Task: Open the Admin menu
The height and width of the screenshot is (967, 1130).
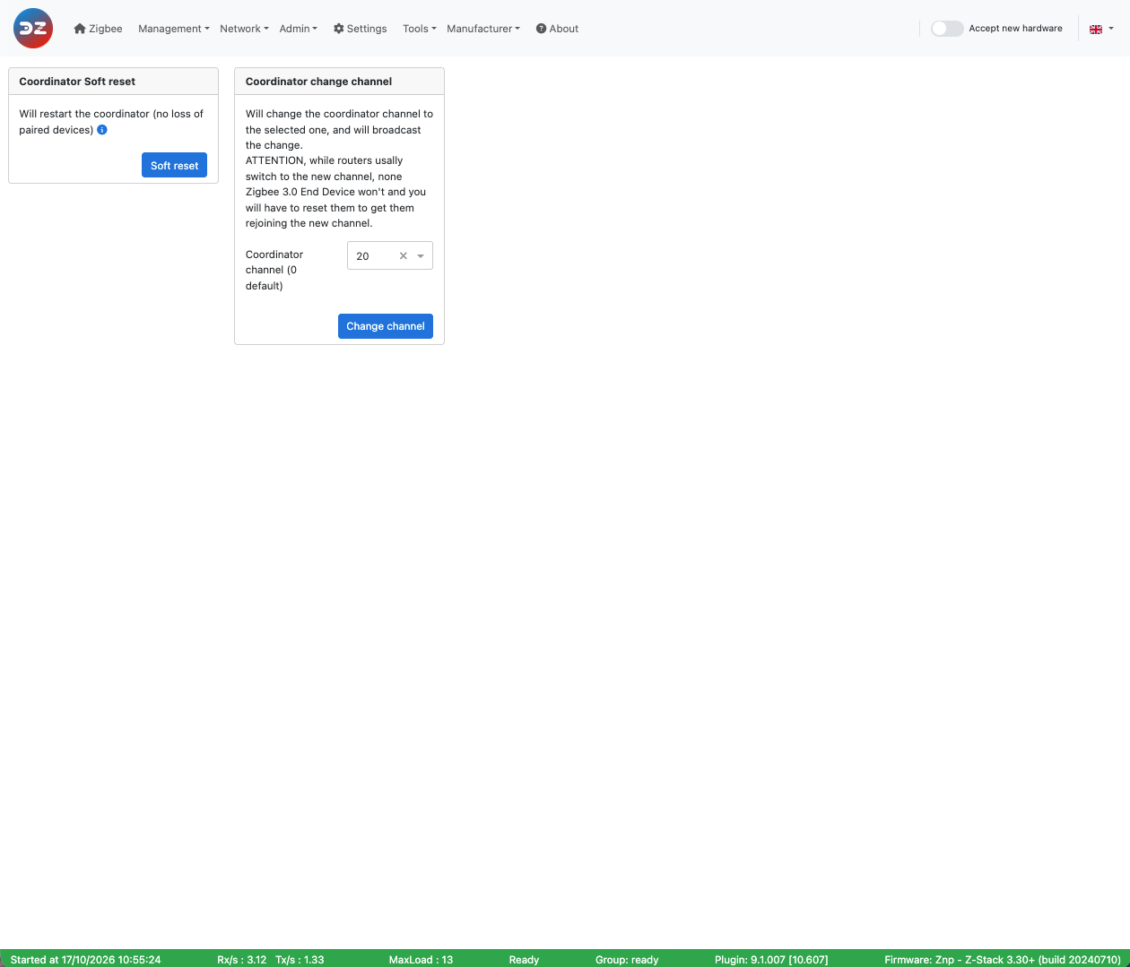Action: pyautogui.click(x=298, y=29)
